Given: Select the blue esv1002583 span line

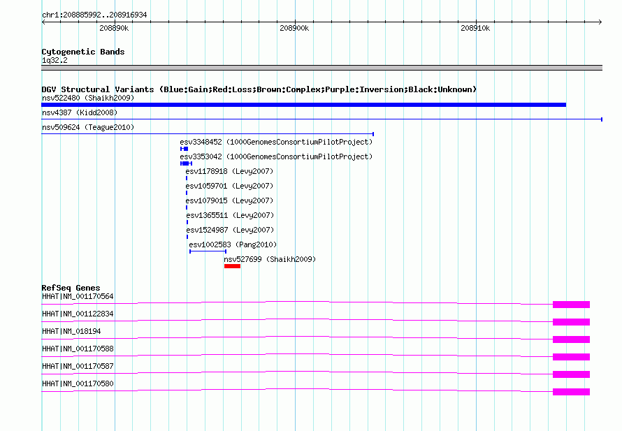Looking at the screenshot, I should click(208, 251).
